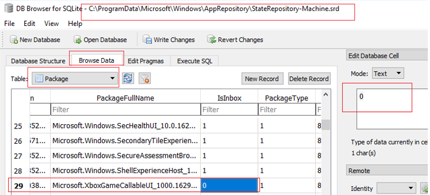Image resolution: width=430 pixels, height=195 pixels.
Task: Click the PackageFullName column header
Action: (x=125, y=98)
